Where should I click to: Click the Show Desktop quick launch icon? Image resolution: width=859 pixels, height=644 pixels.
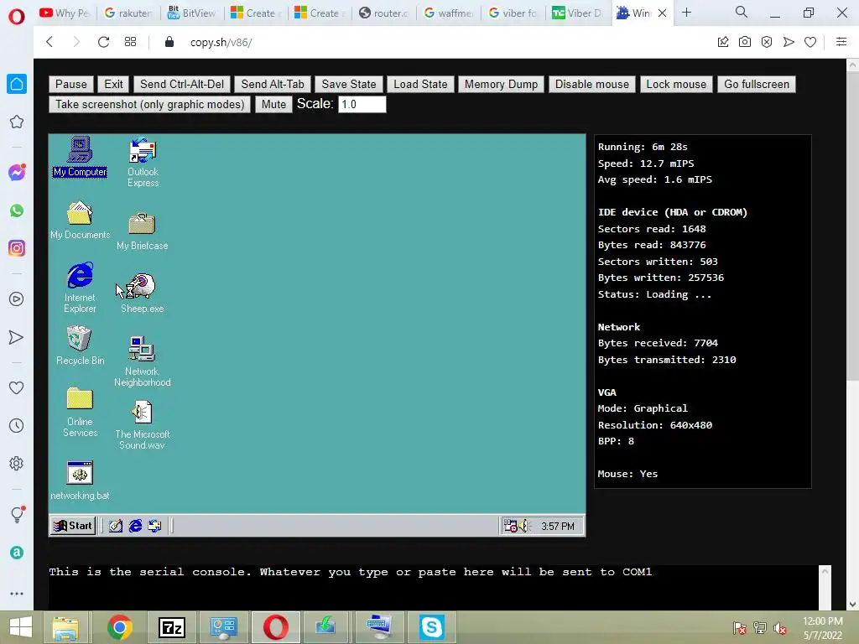tap(116, 526)
